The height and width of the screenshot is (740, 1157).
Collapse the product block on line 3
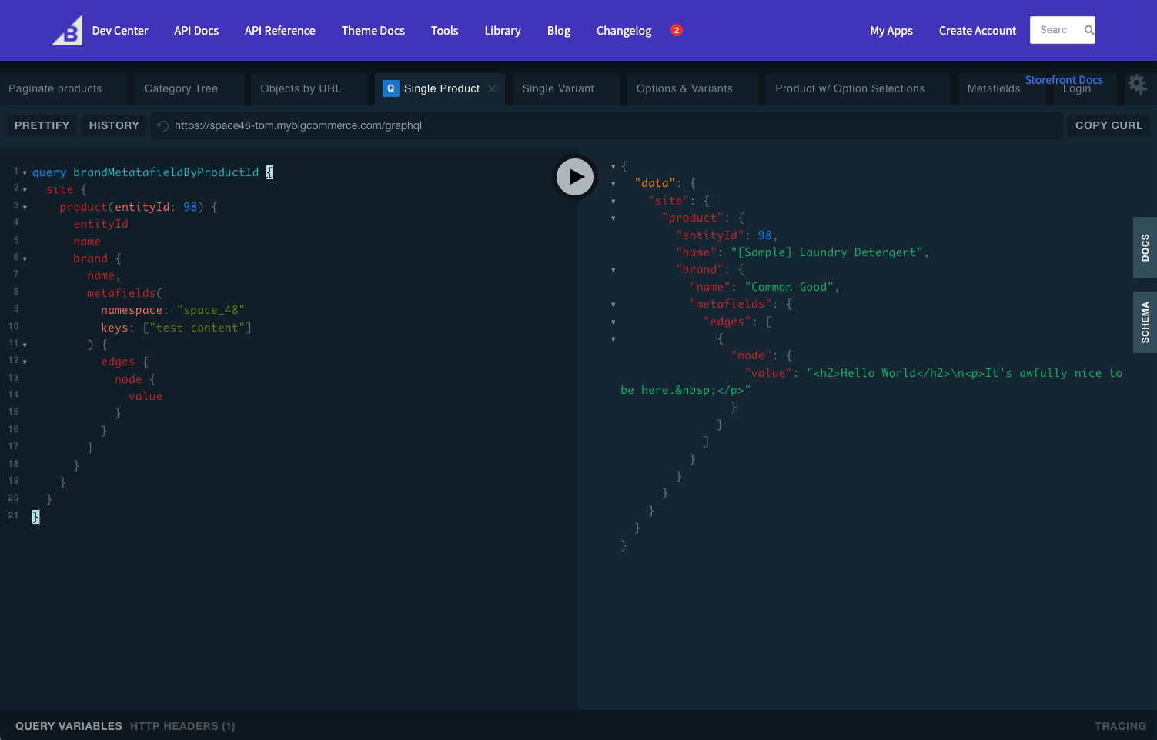pos(25,208)
